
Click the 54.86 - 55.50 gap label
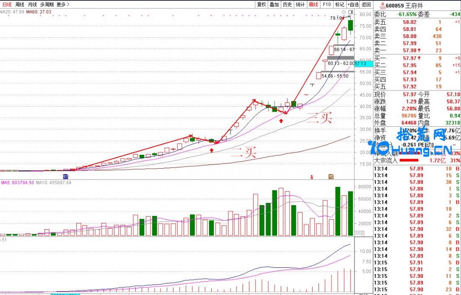pyautogui.click(x=335, y=76)
